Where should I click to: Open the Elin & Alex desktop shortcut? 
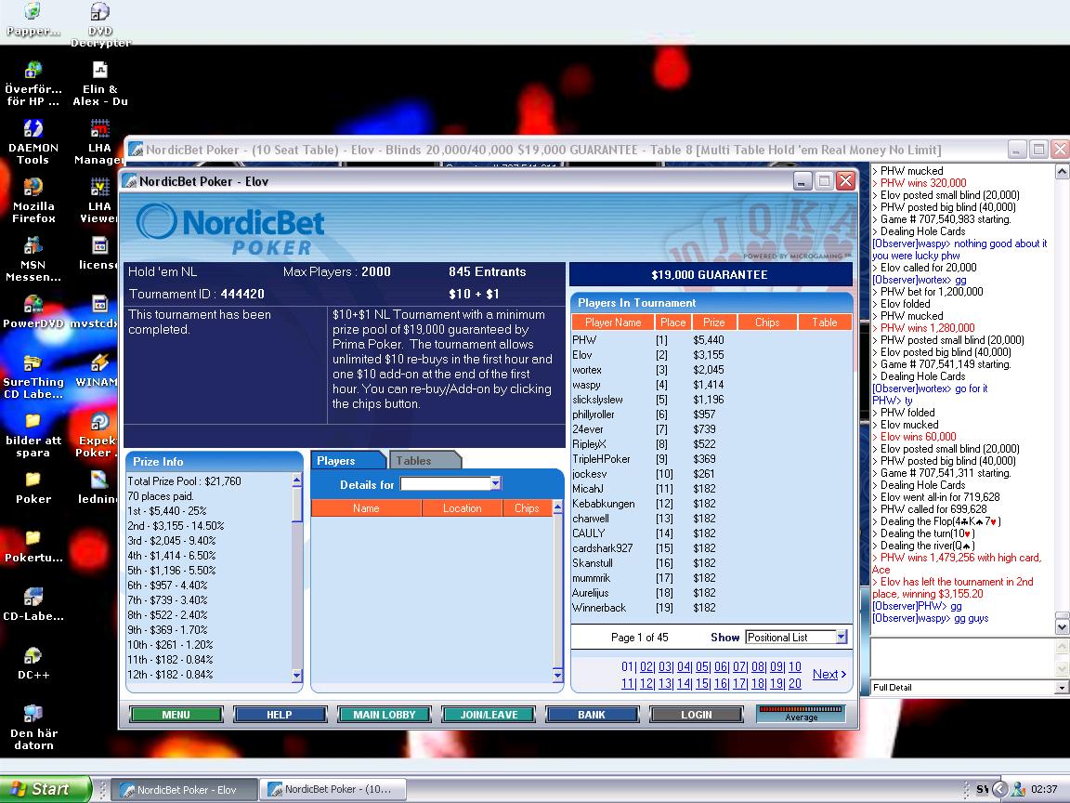pyautogui.click(x=100, y=84)
